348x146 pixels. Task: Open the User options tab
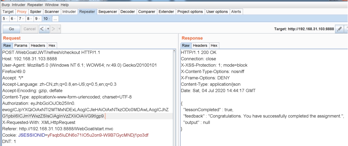pyautogui.click(x=217, y=12)
